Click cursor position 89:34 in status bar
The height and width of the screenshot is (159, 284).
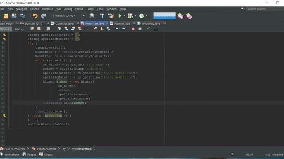(x=249, y=155)
